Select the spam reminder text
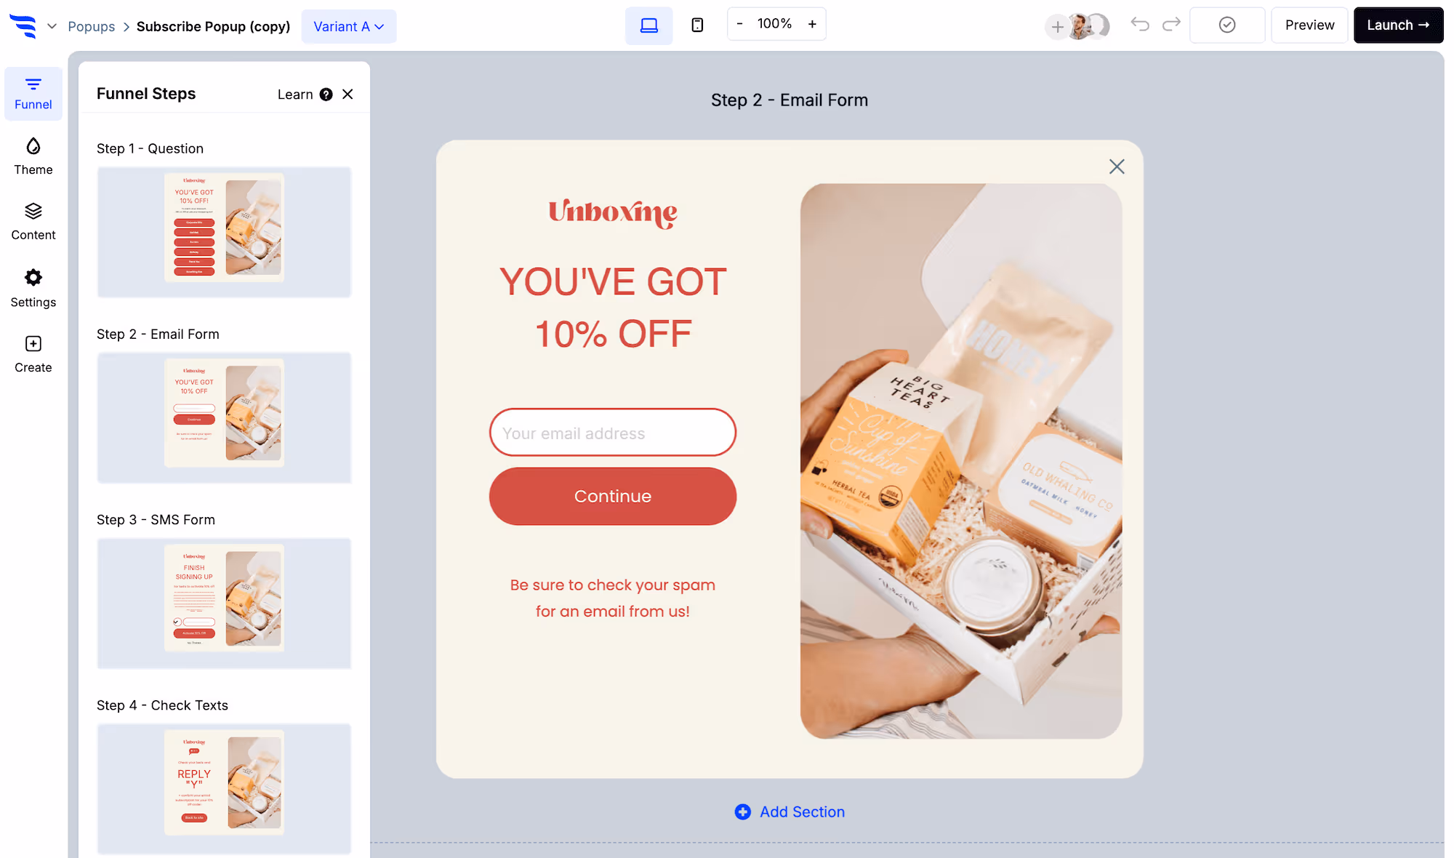The image size is (1454, 858). (613, 598)
